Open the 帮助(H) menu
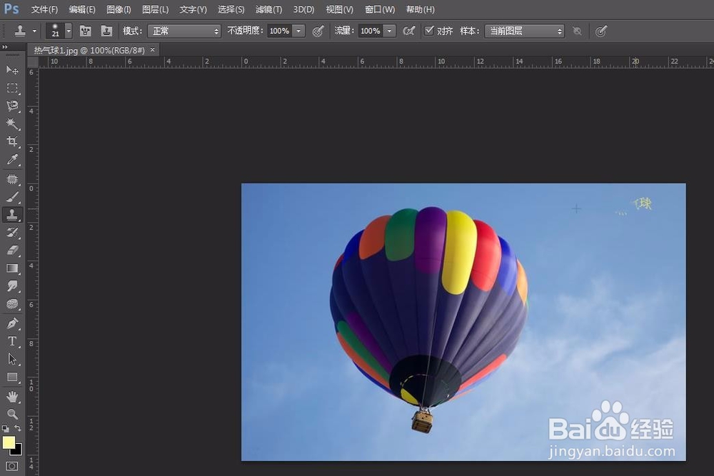The image size is (714, 476). (x=421, y=9)
